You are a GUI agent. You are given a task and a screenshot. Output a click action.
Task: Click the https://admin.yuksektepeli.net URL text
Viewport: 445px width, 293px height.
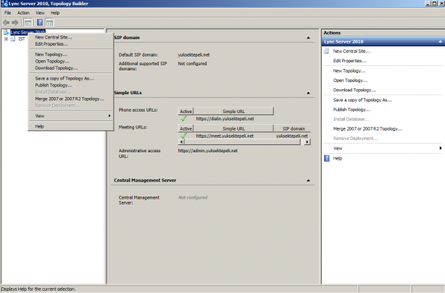coord(208,151)
